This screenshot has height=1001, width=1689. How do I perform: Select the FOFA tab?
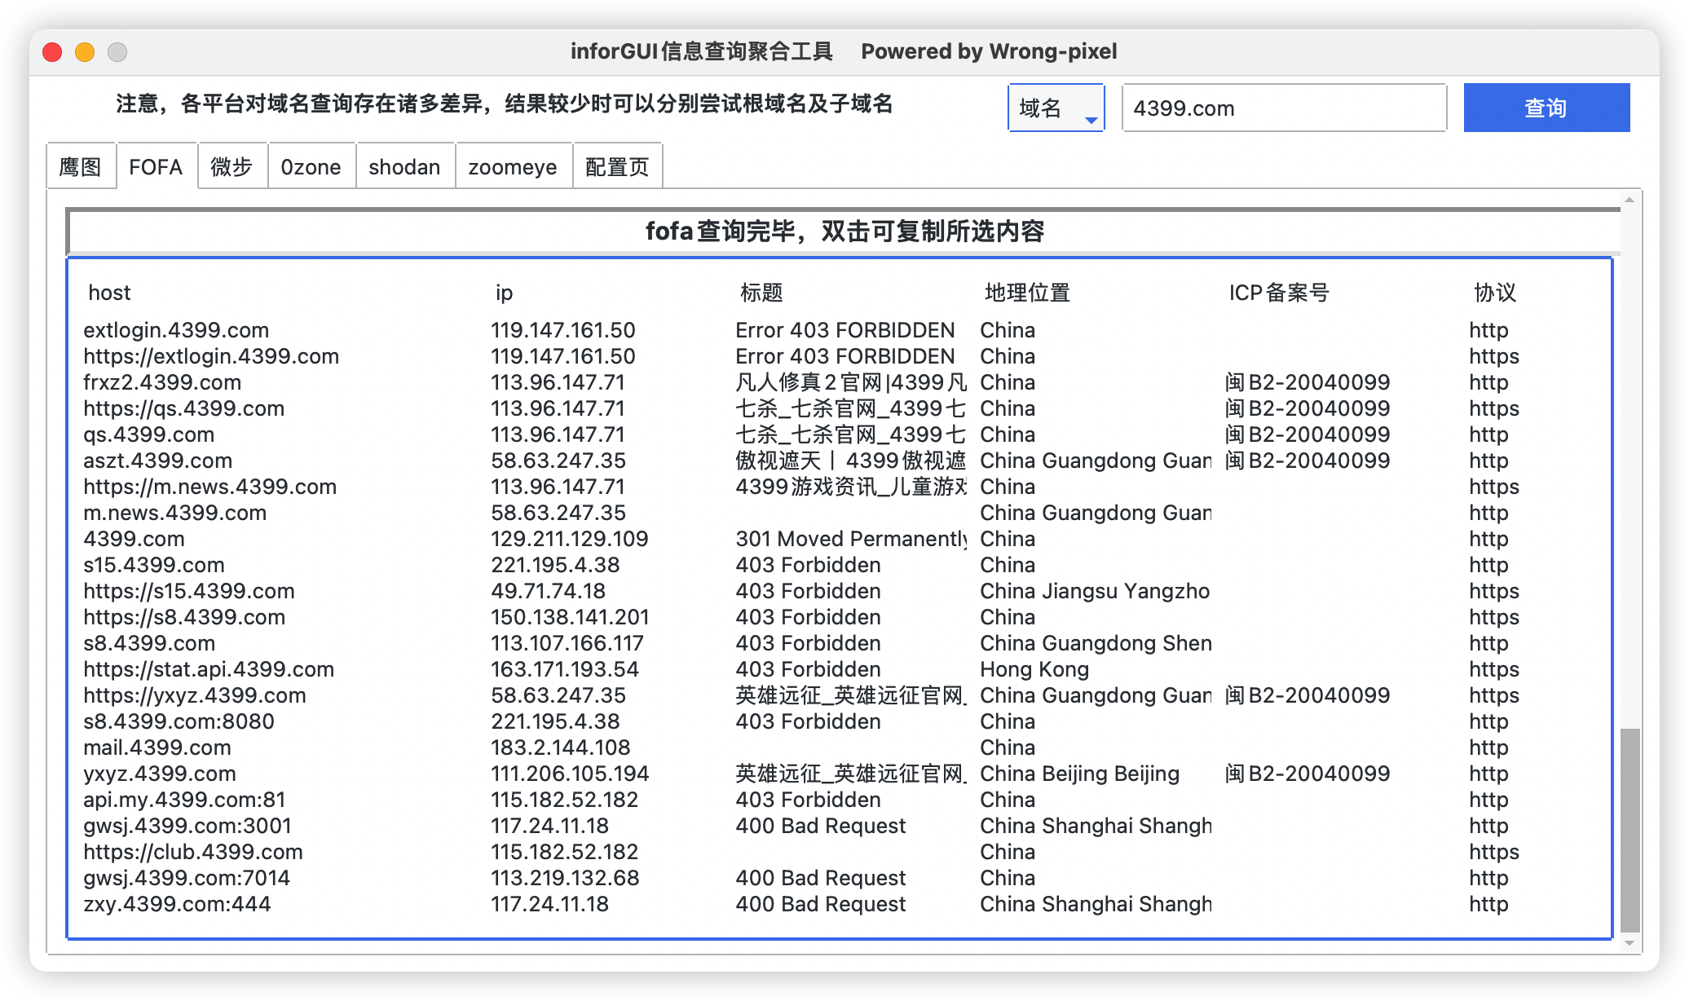(156, 167)
